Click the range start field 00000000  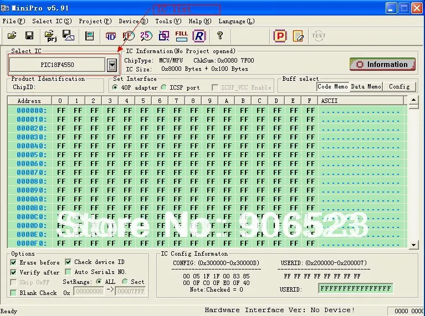pyautogui.click(x=89, y=291)
